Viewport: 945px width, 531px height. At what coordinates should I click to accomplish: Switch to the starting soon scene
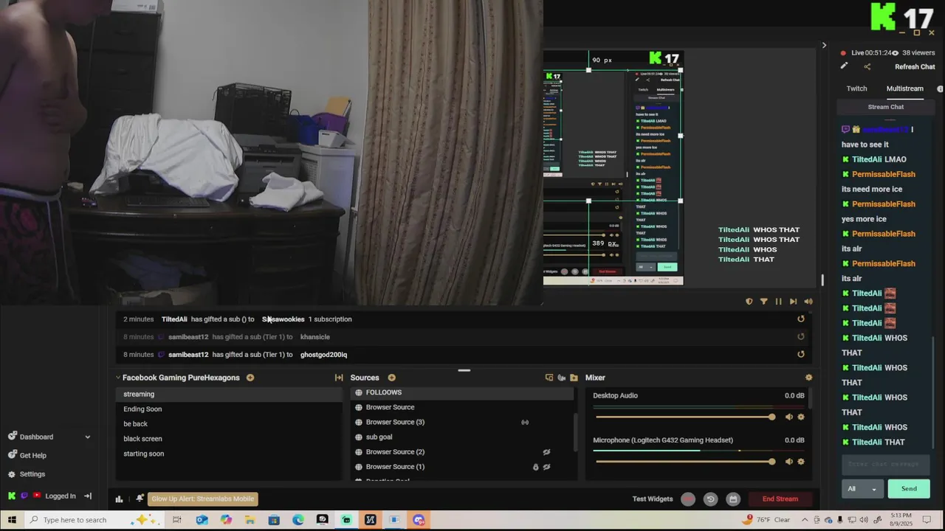[229, 454]
